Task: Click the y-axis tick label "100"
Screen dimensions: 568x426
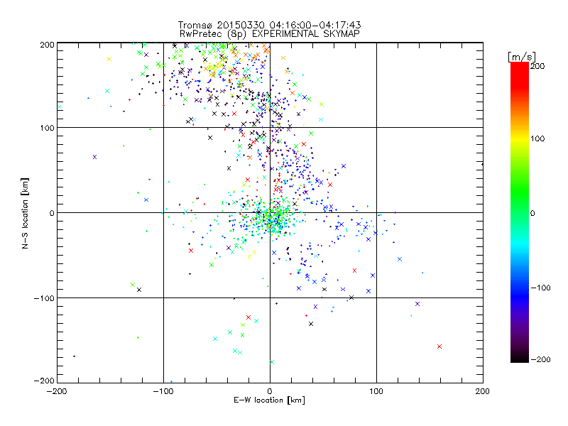Action: tap(47, 128)
